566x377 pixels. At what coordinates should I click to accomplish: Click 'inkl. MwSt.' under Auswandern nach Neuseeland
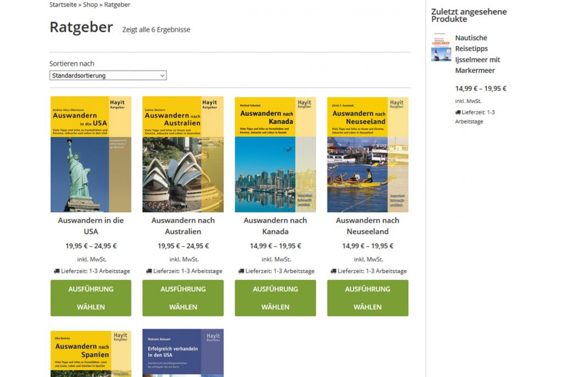(369, 259)
